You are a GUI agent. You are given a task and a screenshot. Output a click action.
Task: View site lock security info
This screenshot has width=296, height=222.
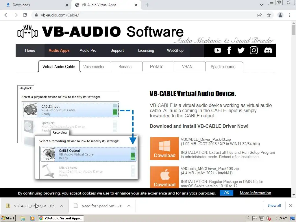36,15
